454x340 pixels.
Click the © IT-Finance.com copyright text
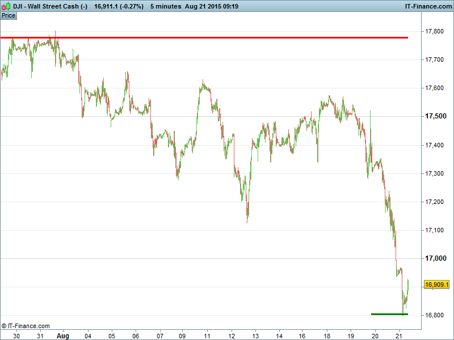(26, 326)
